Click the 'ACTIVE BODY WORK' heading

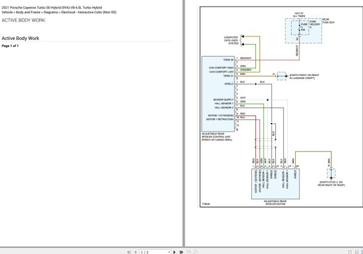pos(24,21)
